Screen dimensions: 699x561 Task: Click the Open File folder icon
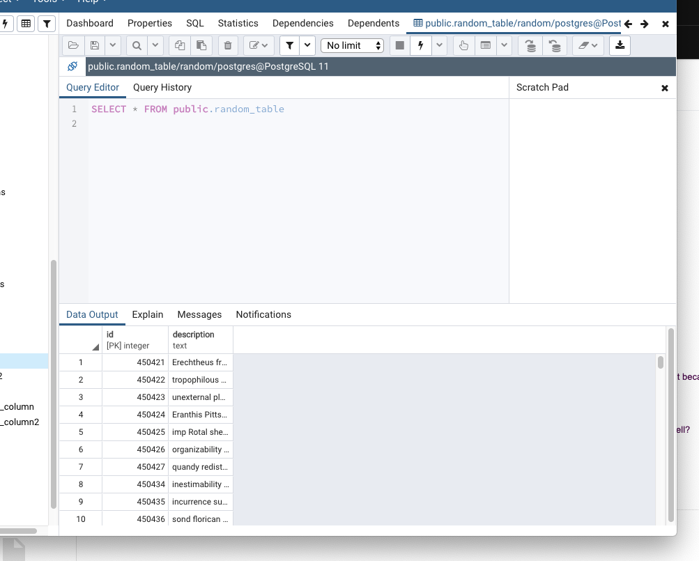[x=73, y=45]
